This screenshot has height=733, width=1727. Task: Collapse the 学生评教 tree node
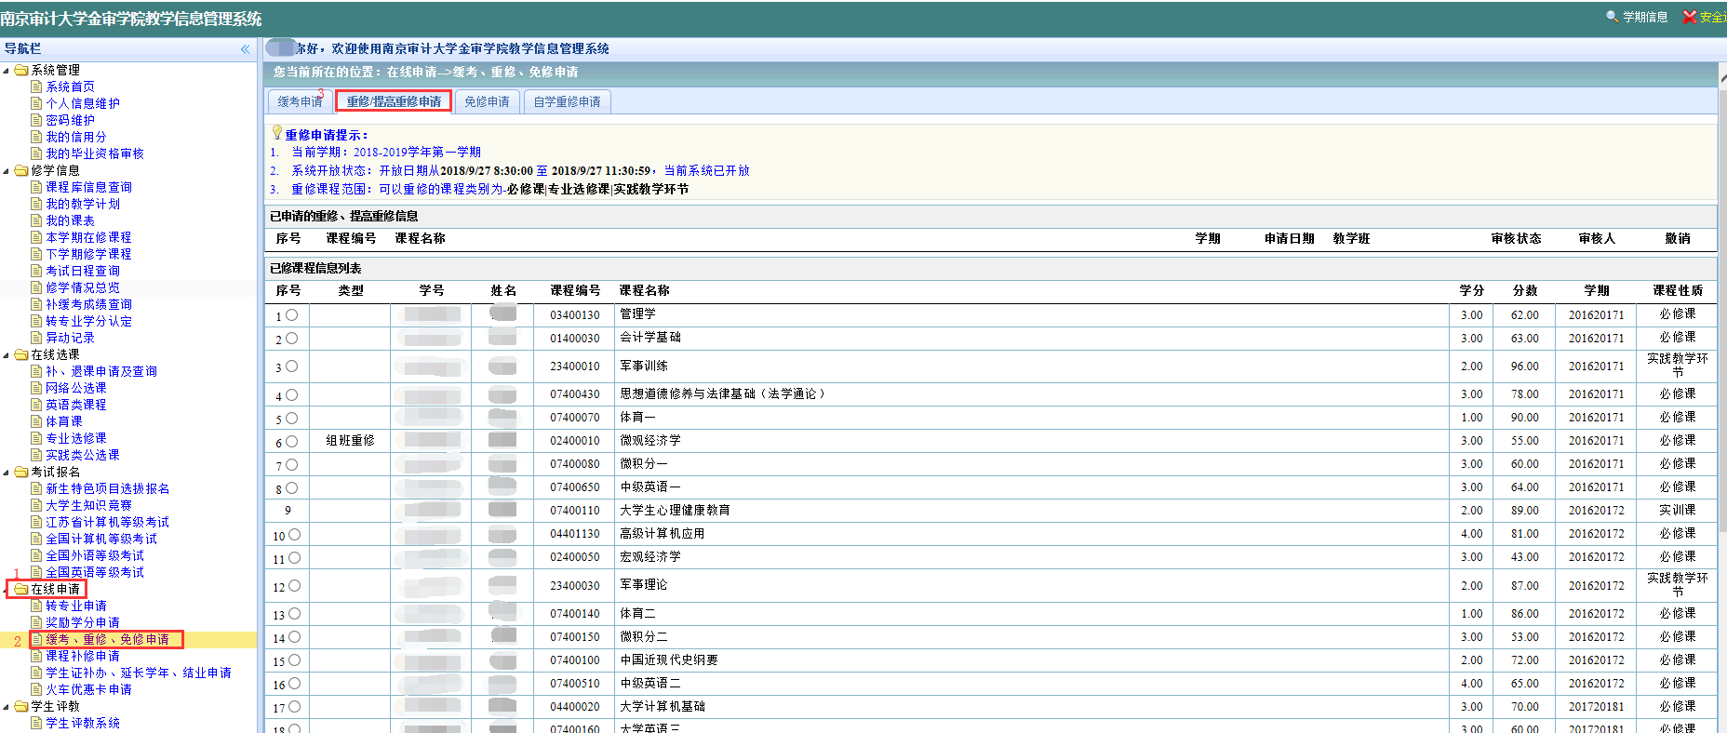(7, 707)
